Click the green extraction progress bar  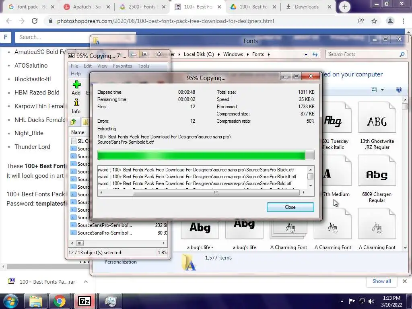click(206, 155)
